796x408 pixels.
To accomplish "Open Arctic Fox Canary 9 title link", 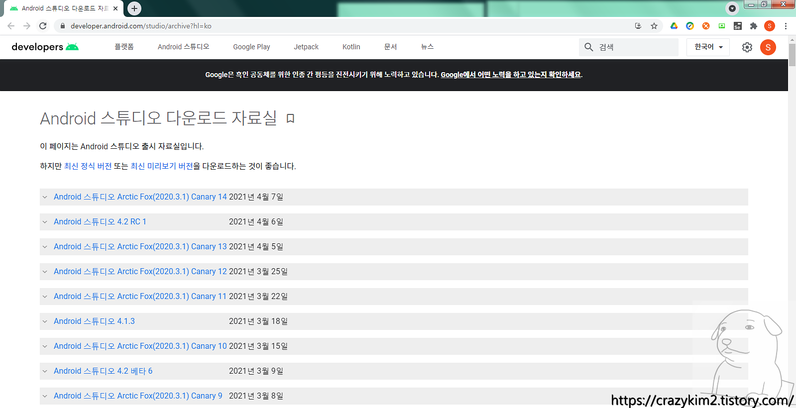I will 138,396.
